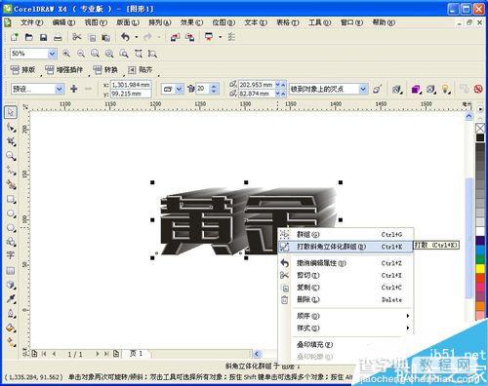Click the Zoom Out magnifier icon

pos(81,54)
